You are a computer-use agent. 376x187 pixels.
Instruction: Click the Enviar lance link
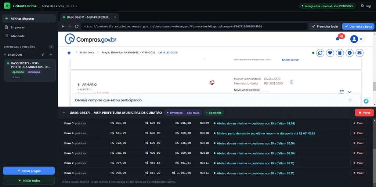tap(290, 60)
